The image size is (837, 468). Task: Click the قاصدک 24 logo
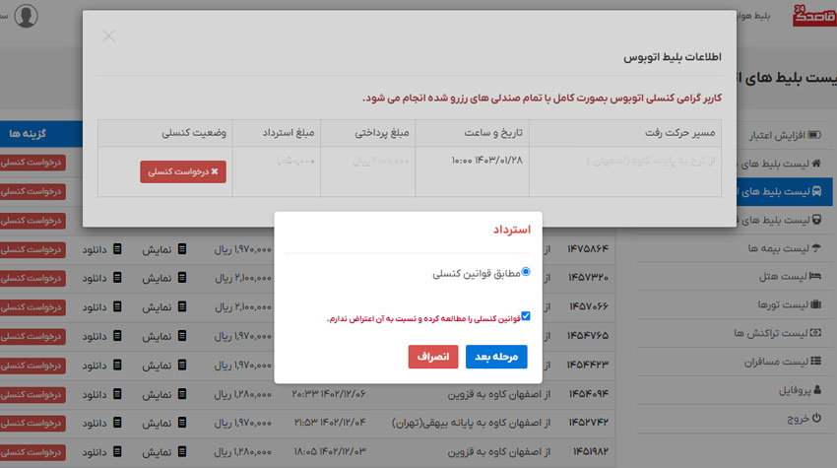click(814, 16)
